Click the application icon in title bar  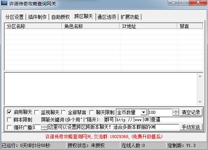[4, 3]
